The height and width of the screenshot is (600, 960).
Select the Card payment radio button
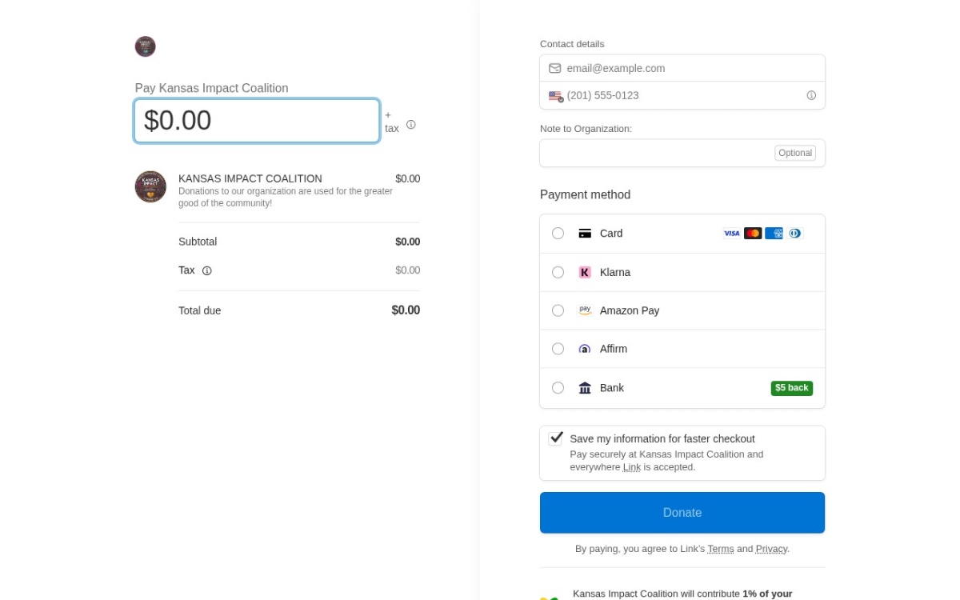(558, 234)
